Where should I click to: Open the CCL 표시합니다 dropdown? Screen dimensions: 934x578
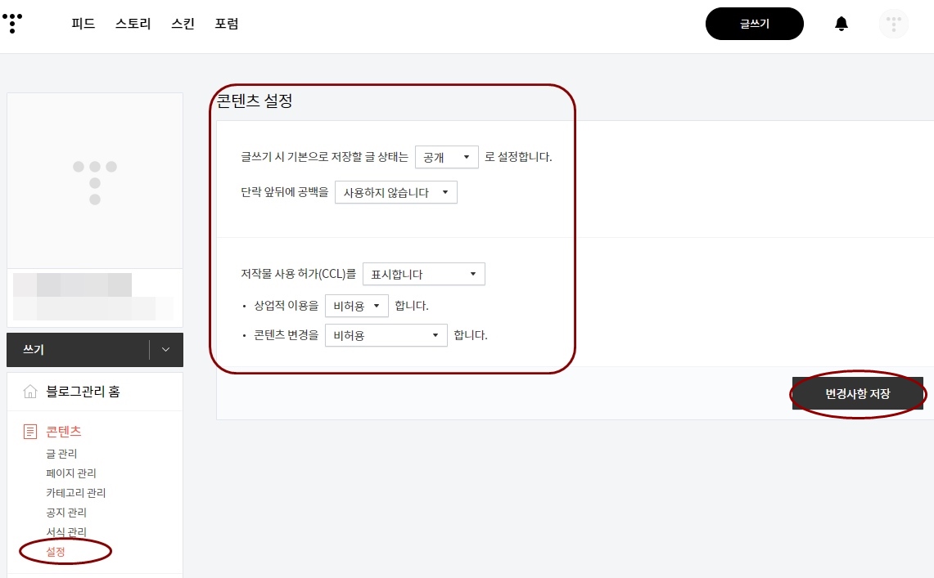click(423, 273)
